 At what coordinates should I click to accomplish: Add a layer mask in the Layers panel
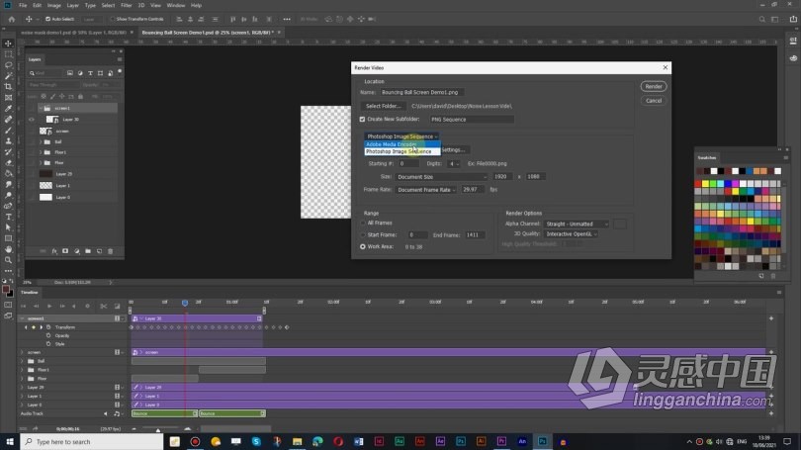65,251
